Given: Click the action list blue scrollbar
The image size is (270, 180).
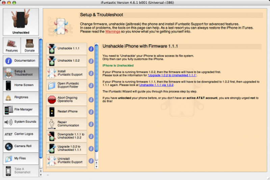Looking at the screenshot, I should (x=97, y=98).
